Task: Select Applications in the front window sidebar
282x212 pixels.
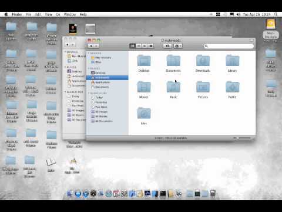Action: point(107,82)
